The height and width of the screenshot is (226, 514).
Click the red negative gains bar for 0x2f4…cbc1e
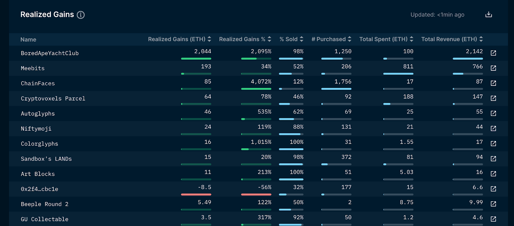tap(196, 194)
